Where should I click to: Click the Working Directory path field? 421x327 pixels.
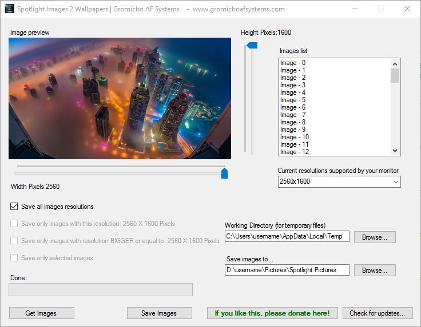287,236
